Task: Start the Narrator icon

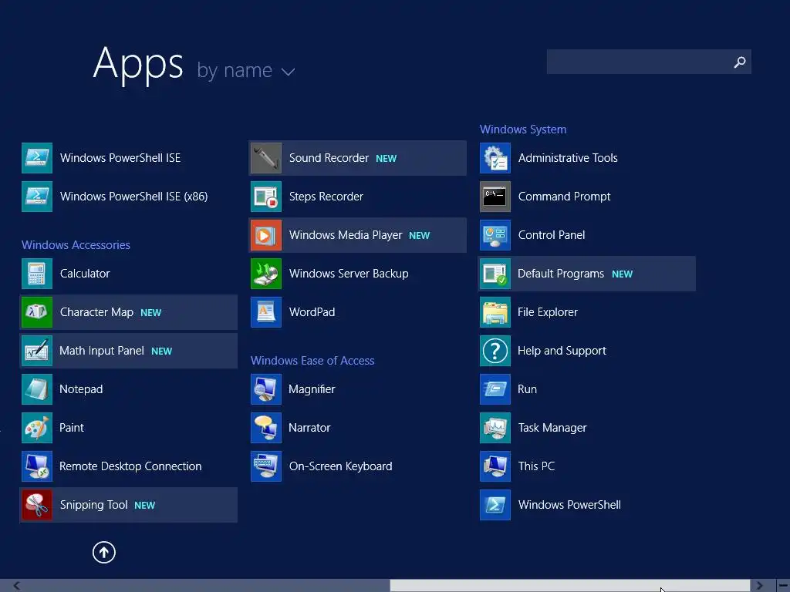Action: point(266,428)
